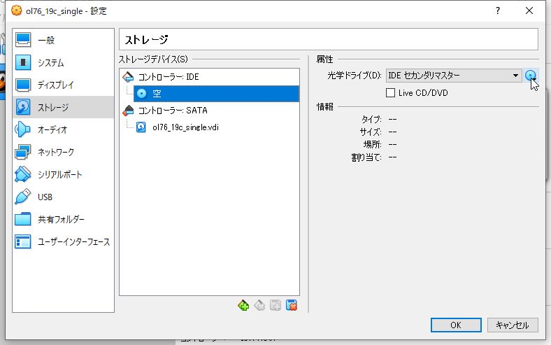551x345 pixels.
Task: Choose a virtual optical disk file via disc icon
Action: [531, 76]
